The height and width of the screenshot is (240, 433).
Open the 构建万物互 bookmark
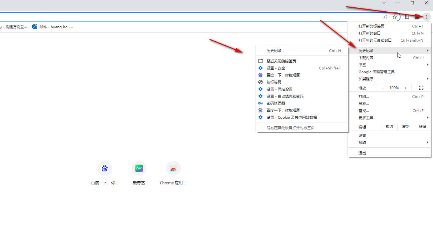tap(14, 27)
